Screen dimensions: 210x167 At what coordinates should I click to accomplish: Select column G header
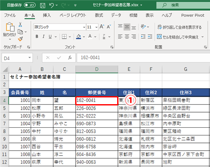[x=186, y=69]
